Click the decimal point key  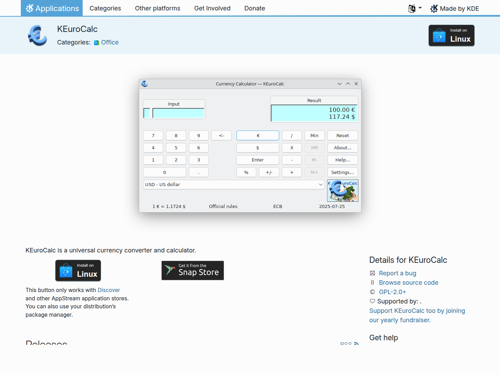click(x=199, y=173)
